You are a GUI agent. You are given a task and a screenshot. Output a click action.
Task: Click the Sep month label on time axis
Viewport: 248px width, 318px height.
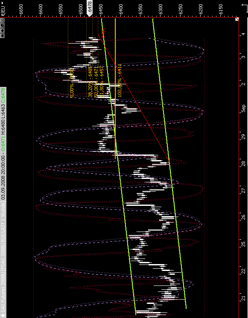pos(243,109)
